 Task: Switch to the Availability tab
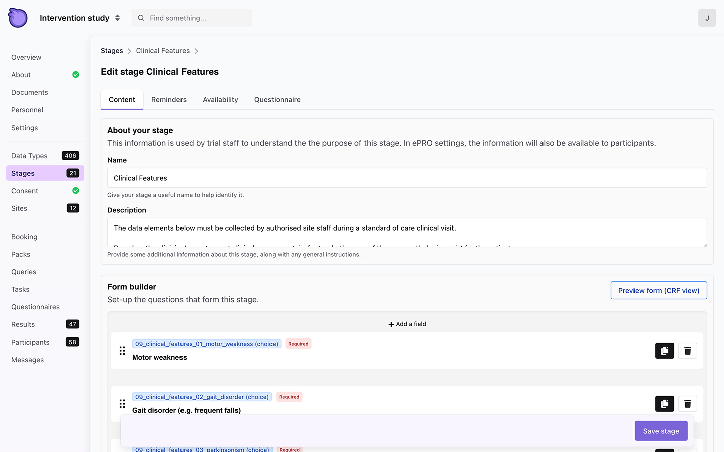click(220, 99)
